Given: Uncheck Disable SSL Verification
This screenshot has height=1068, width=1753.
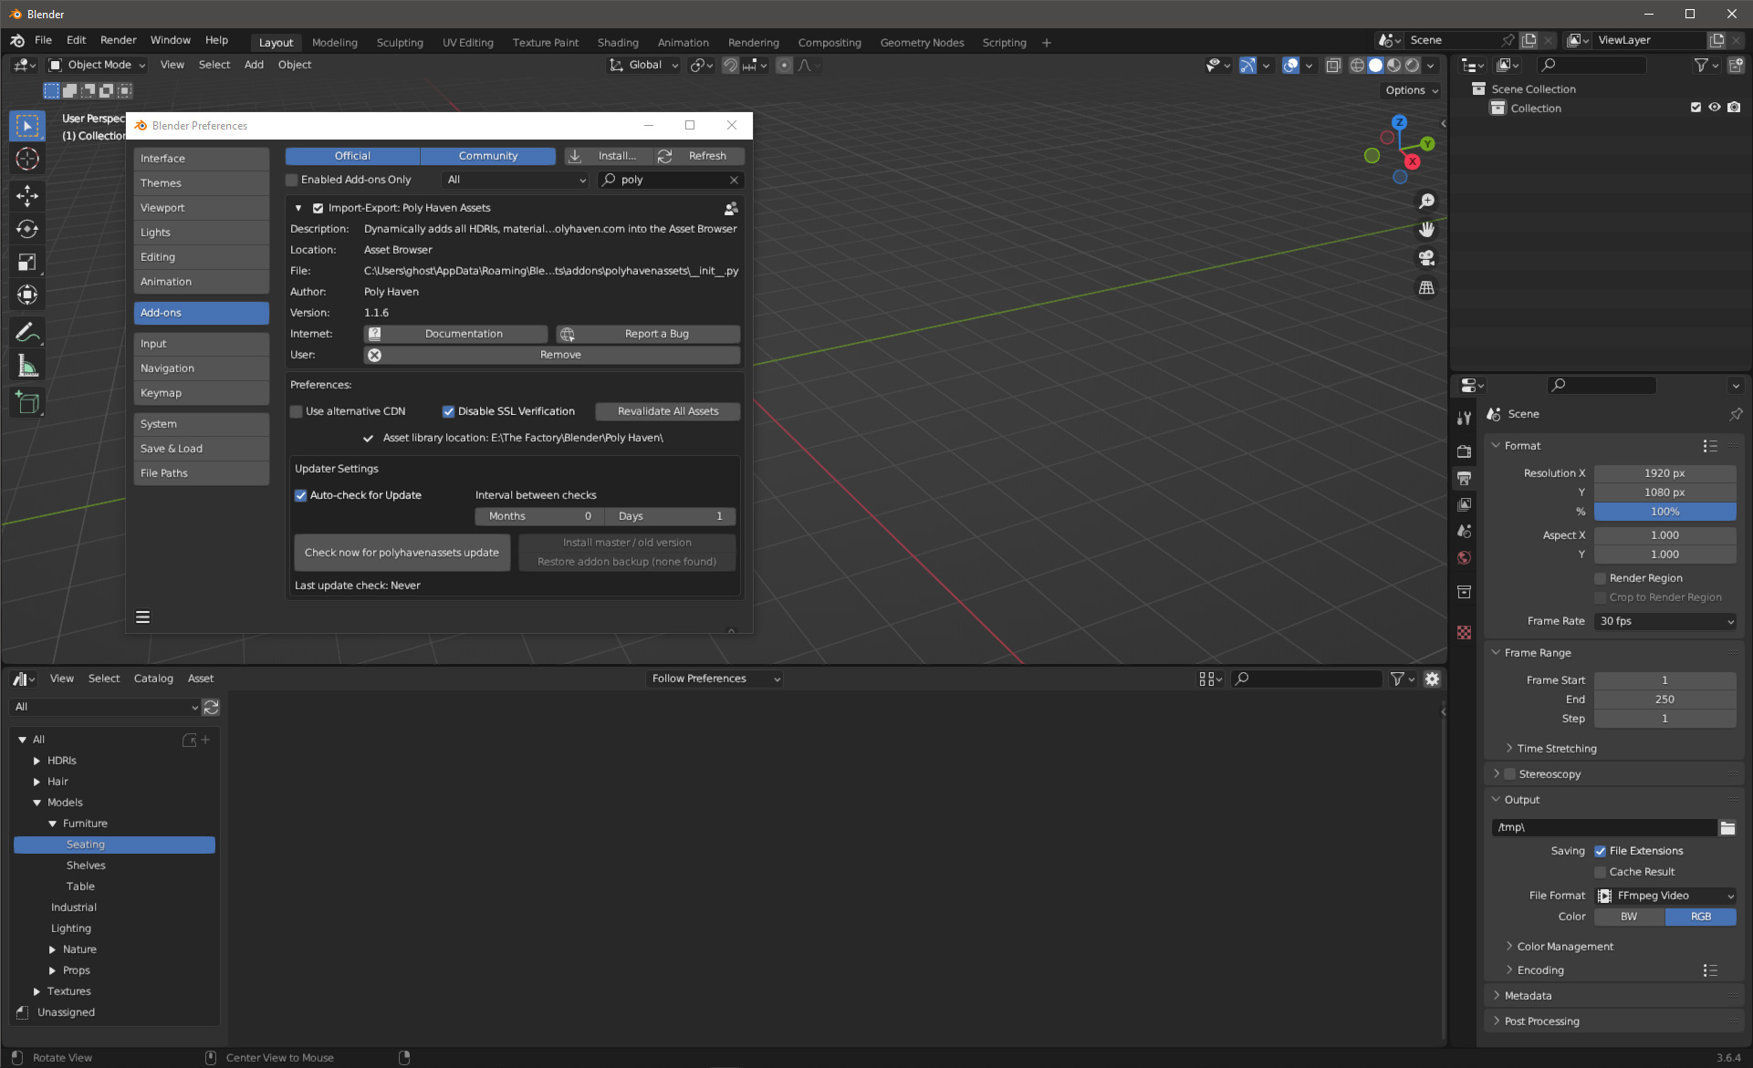Looking at the screenshot, I should pyautogui.click(x=448, y=411).
